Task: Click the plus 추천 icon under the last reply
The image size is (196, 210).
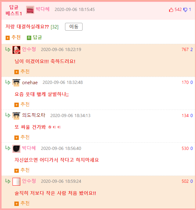Action: click(17, 204)
